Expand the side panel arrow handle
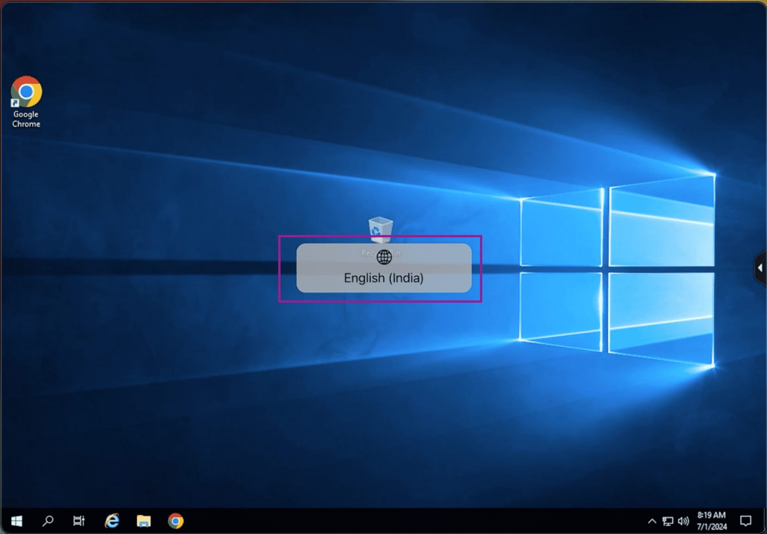 coord(760,268)
